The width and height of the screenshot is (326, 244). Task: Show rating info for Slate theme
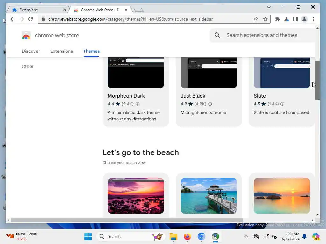pos(282,104)
